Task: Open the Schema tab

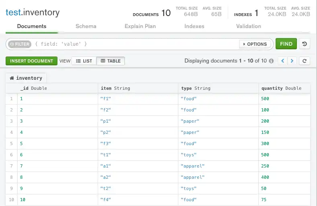Action: tap(86, 26)
